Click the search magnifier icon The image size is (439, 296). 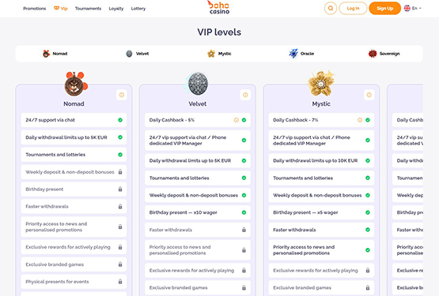click(331, 9)
